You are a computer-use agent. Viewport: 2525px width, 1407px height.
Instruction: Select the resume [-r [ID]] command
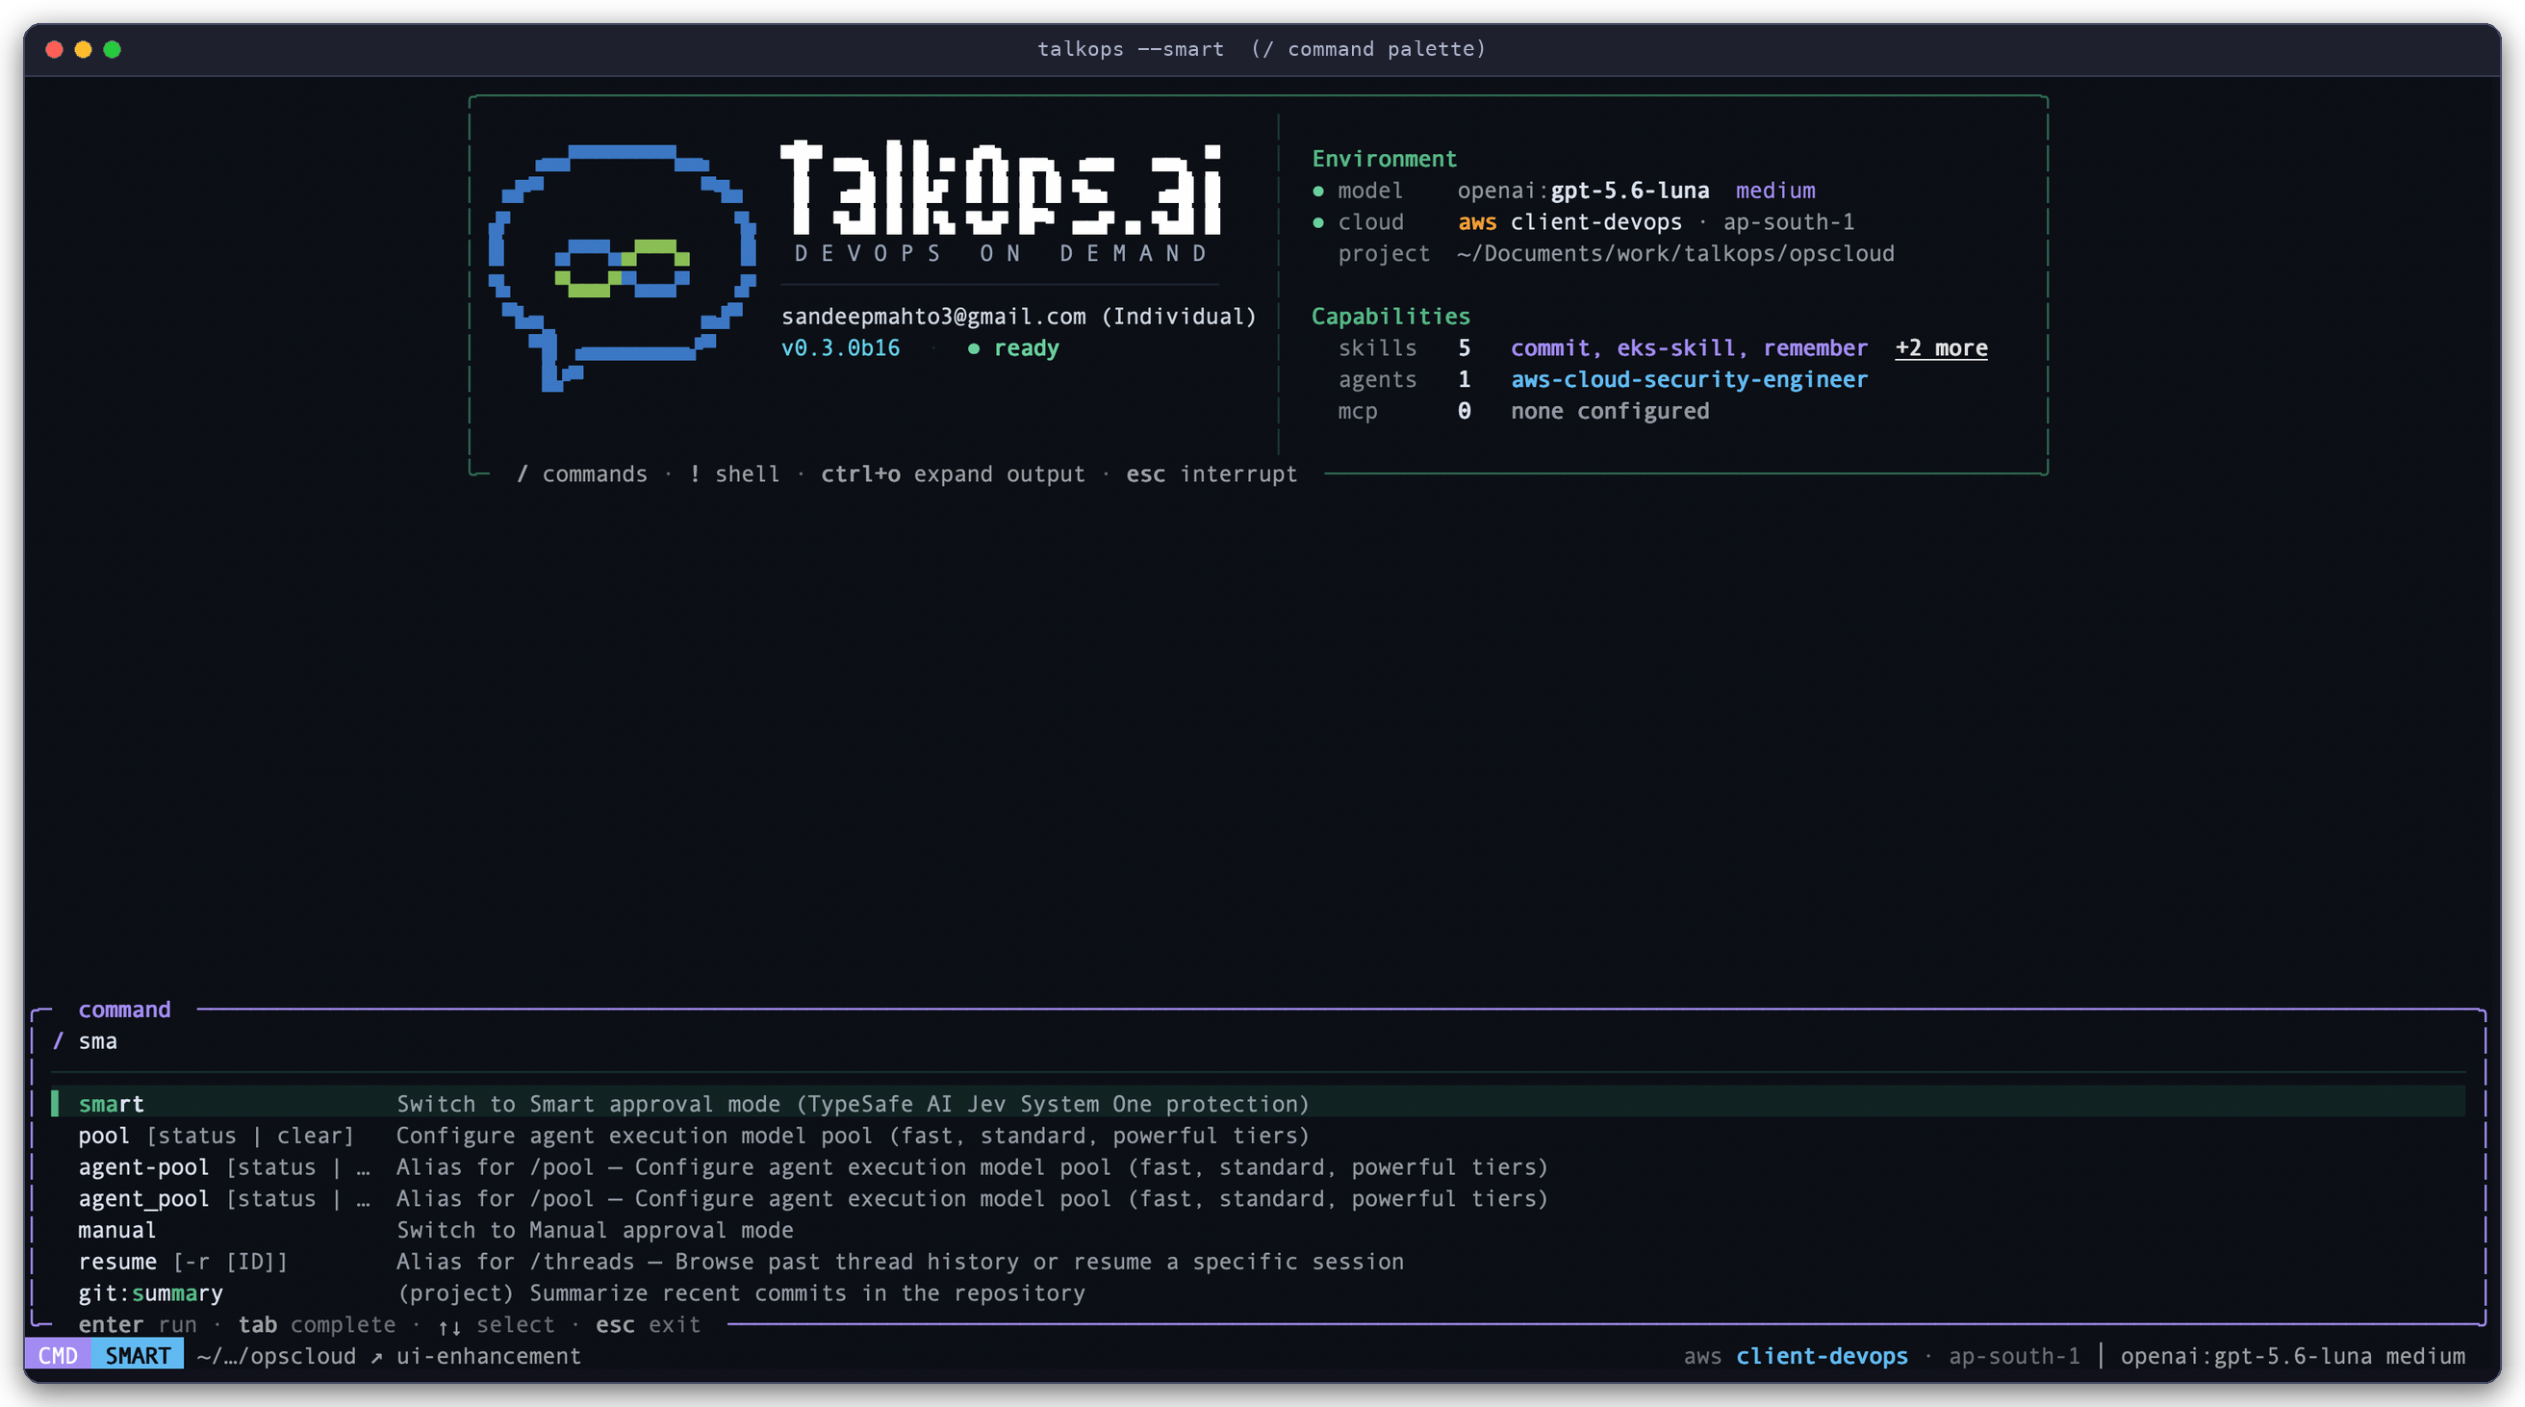point(1259,1262)
